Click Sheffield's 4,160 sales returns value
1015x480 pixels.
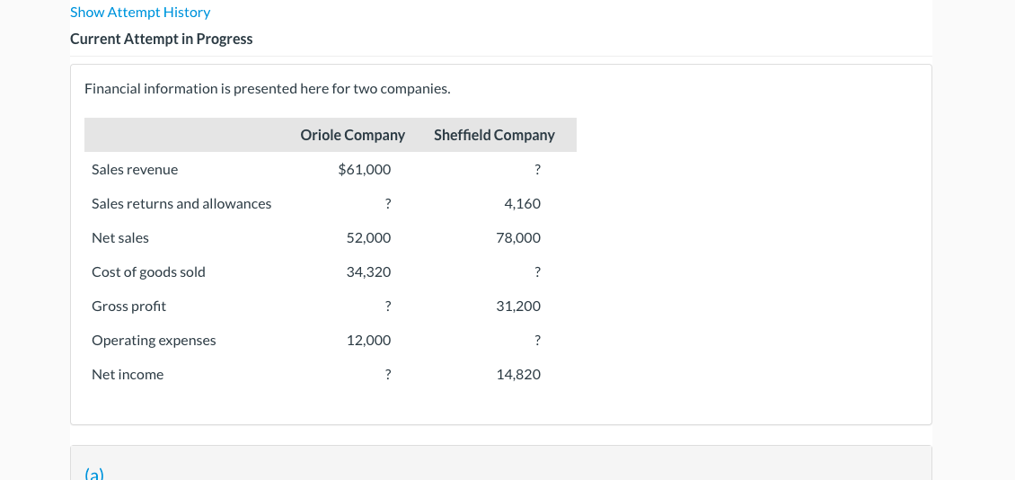[x=523, y=203]
